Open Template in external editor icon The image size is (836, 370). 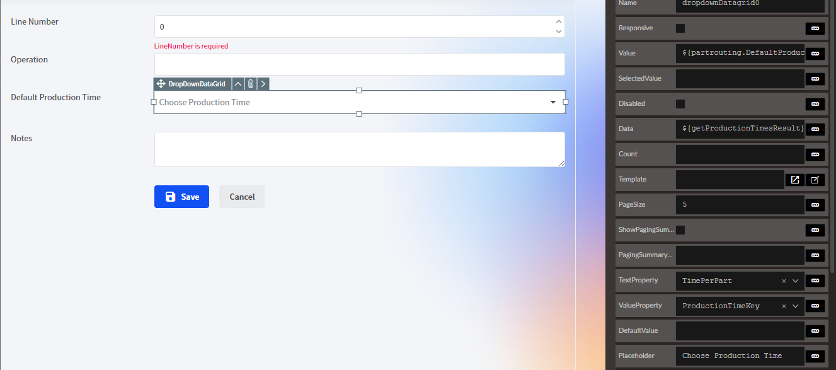[x=795, y=180]
